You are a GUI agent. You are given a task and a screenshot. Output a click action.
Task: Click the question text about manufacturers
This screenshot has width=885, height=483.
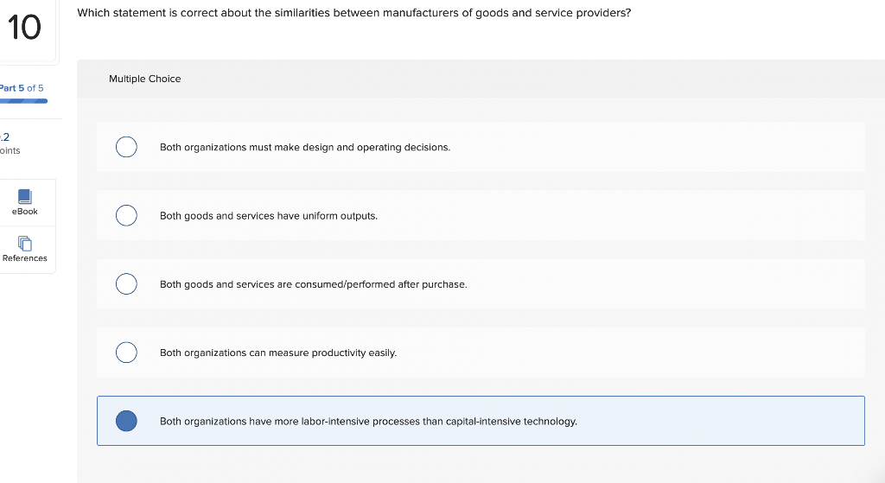[353, 13]
